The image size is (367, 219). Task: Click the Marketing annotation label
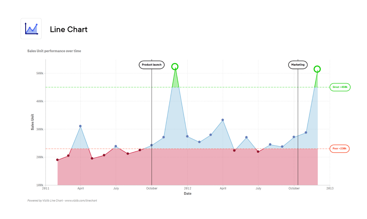(x=298, y=65)
